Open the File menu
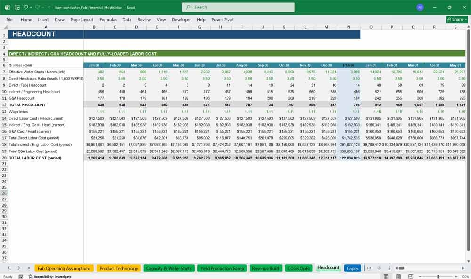 tap(9, 19)
